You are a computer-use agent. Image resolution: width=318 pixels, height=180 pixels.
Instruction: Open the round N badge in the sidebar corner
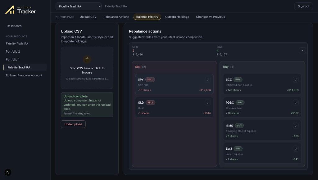[8, 172]
